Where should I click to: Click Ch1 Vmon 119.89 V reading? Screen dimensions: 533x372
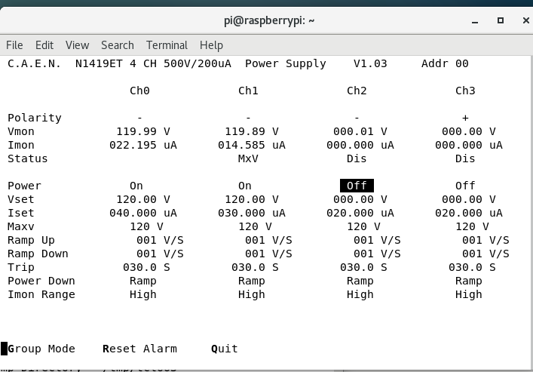[x=252, y=131]
